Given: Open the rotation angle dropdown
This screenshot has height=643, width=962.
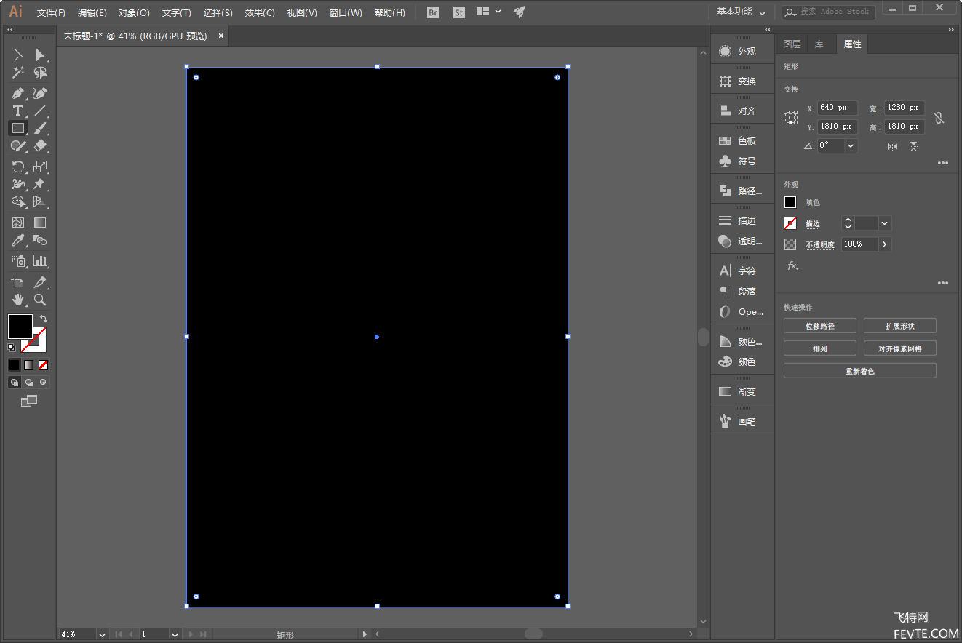Looking at the screenshot, I should [x=851, y=145].
